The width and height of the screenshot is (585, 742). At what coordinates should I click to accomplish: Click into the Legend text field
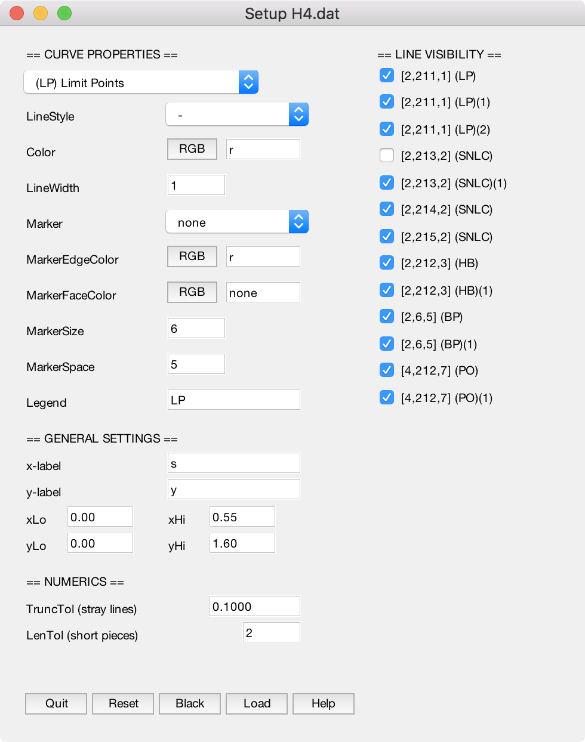[234, 400]
